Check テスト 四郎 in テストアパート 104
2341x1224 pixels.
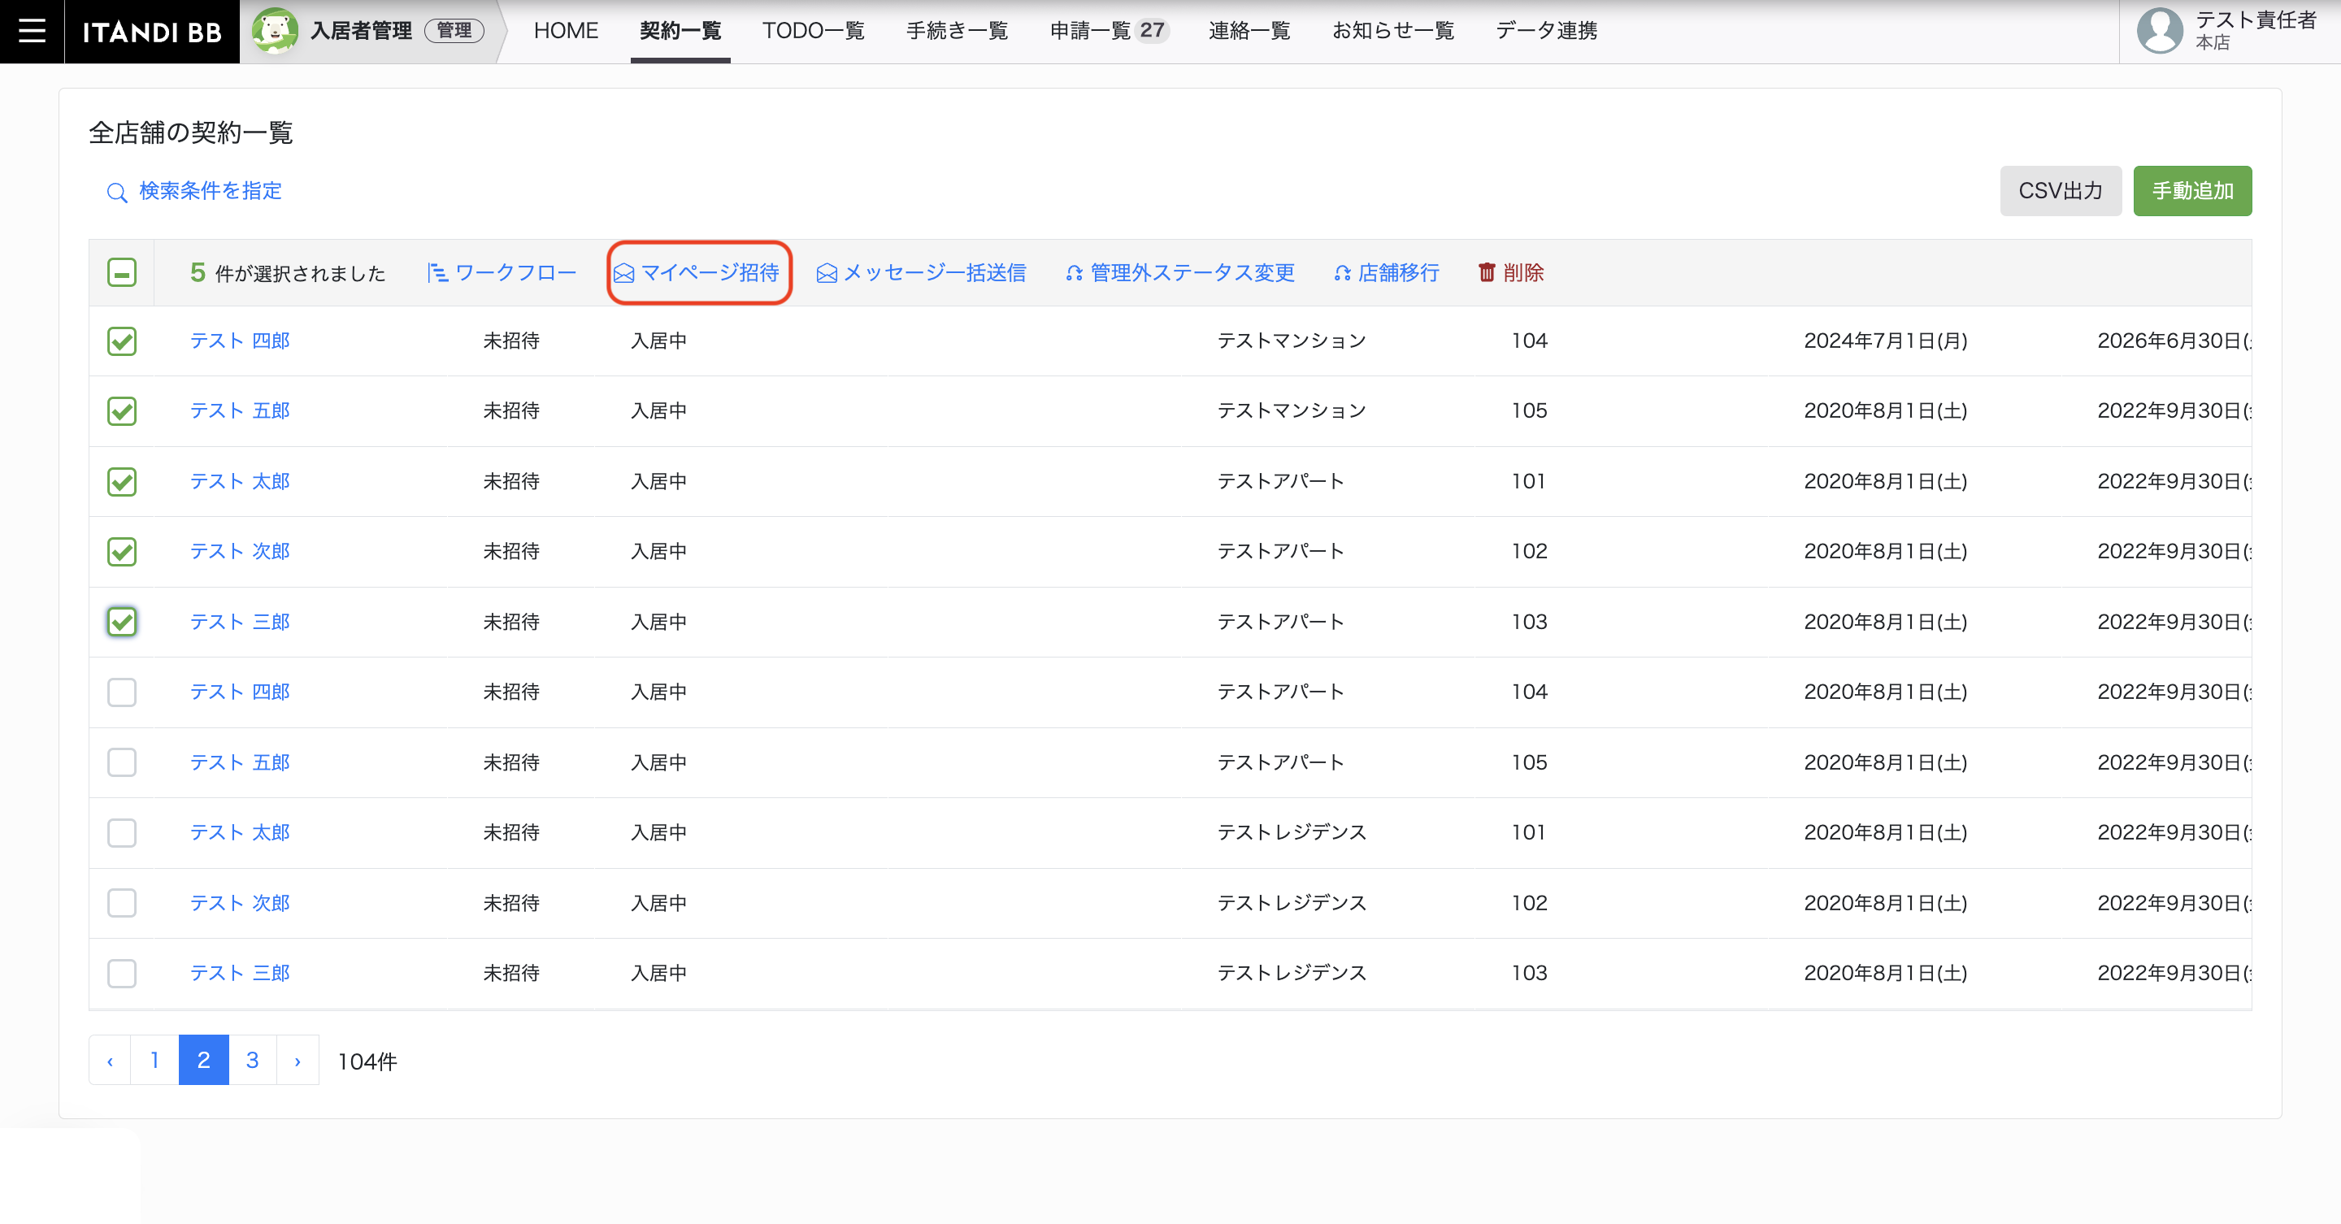(x=122, y=692)
